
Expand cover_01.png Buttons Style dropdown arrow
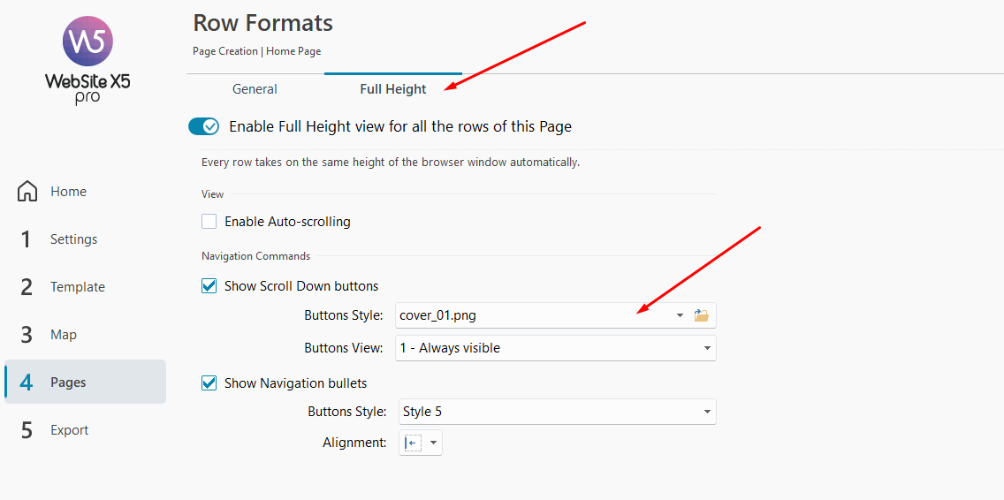[680, 315]
